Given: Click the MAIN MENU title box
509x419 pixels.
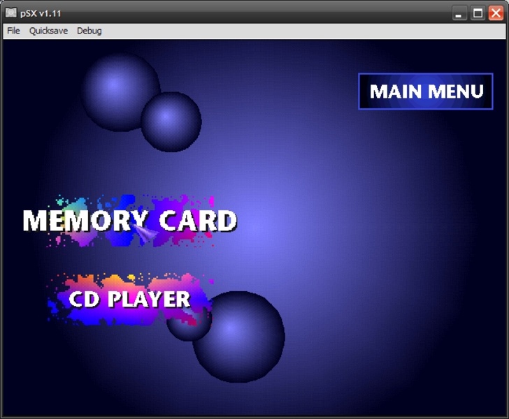Looking at the screenshot, I should 426,91.
